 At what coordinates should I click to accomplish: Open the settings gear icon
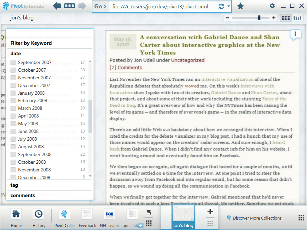pyautogui.click(x=272, y=6)
